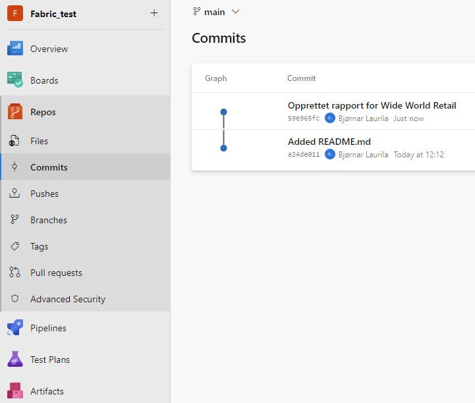Go to the Pipelines menu label
The image size is (475, 403).
coord(48,328)
